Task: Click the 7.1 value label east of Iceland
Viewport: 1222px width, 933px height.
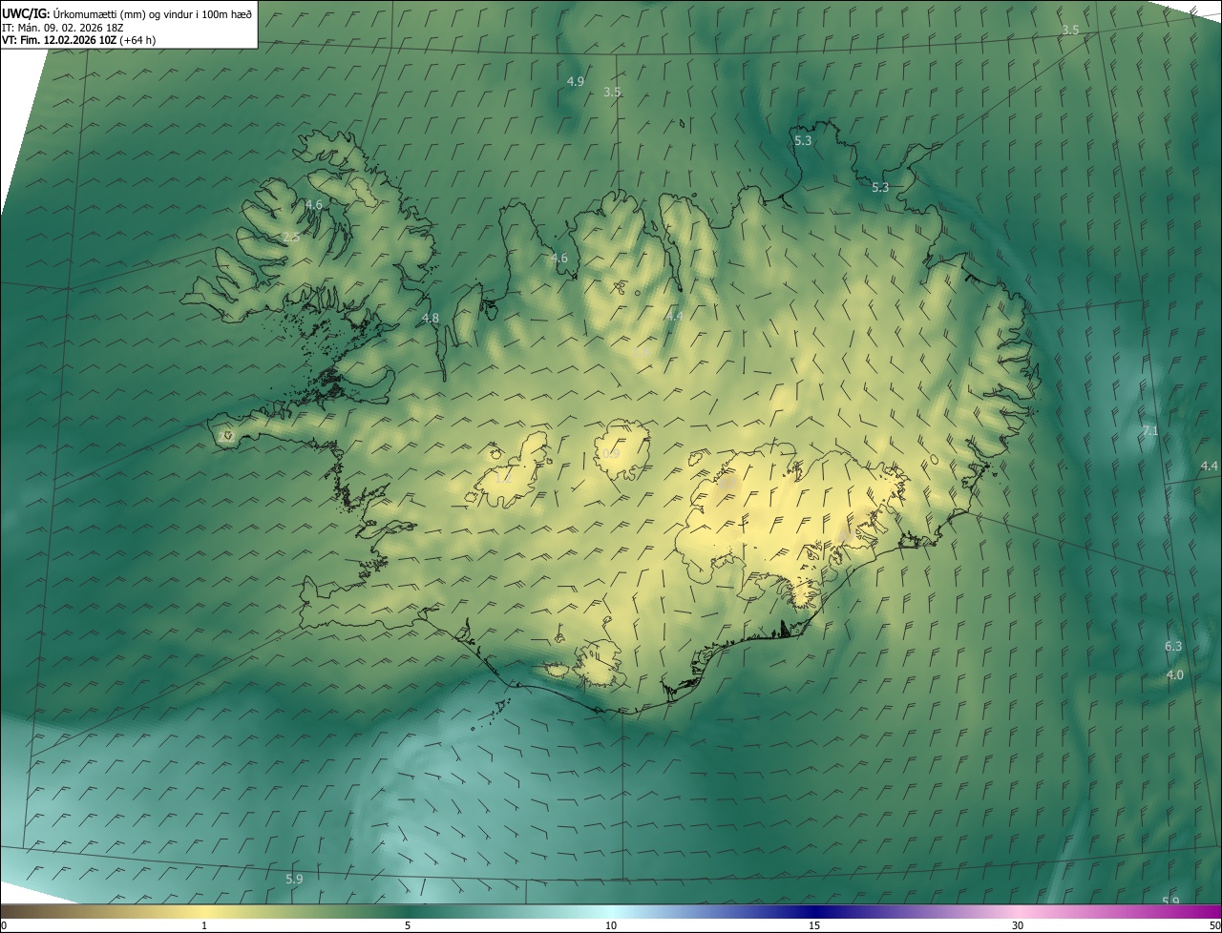Action: [x=1150, y=431]
